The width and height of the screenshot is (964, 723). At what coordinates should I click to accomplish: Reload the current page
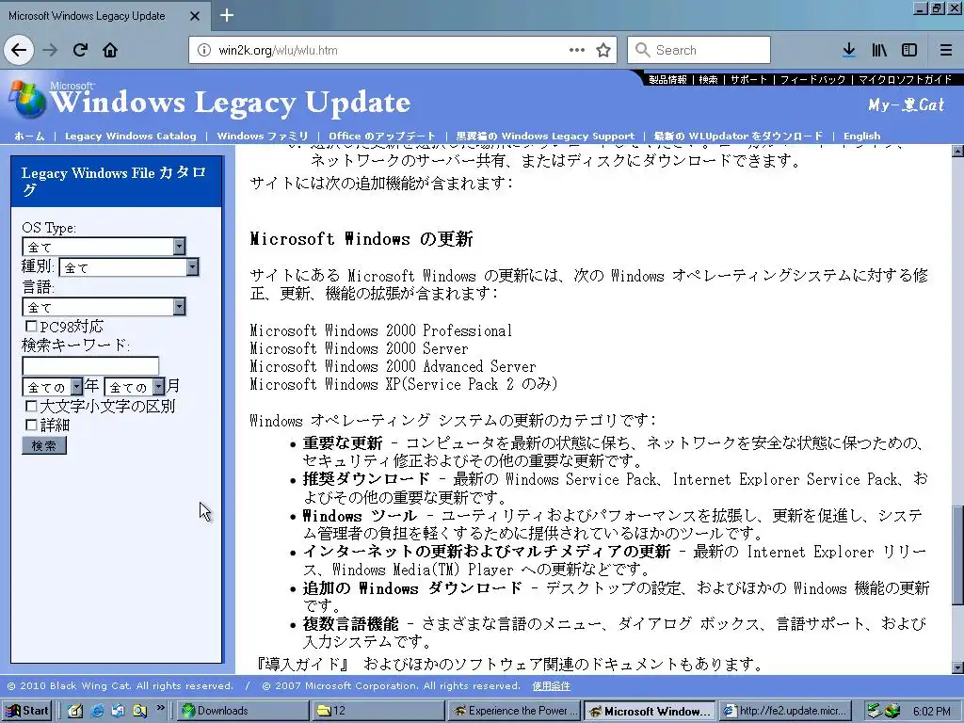81,50
